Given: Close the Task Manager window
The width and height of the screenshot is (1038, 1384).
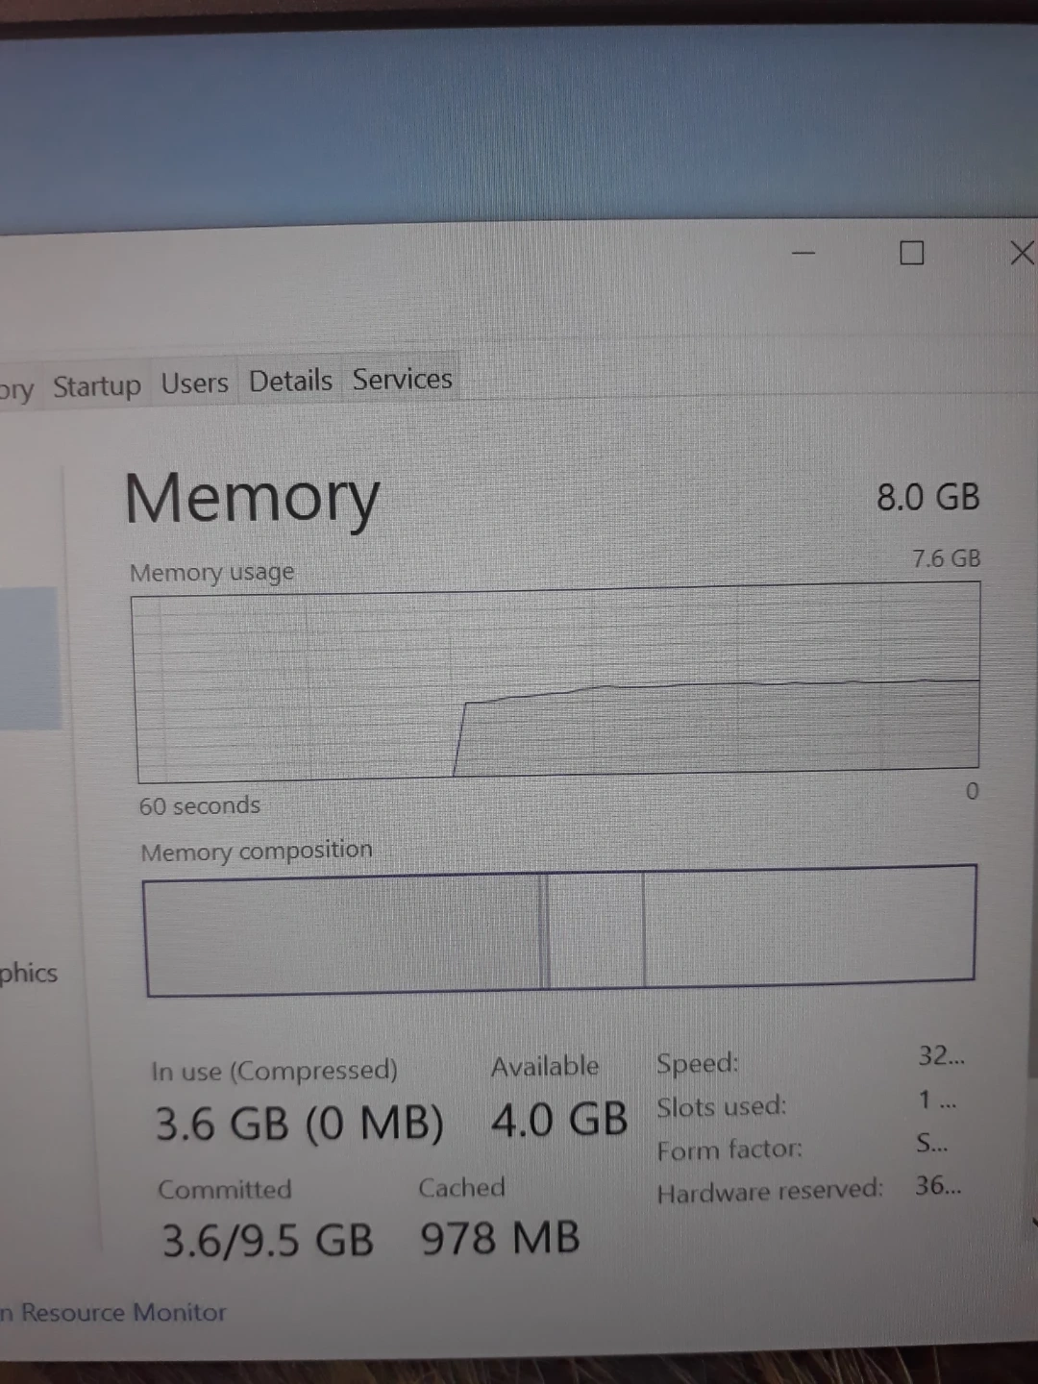Looking at the screenshot, I should point(1021,253).
